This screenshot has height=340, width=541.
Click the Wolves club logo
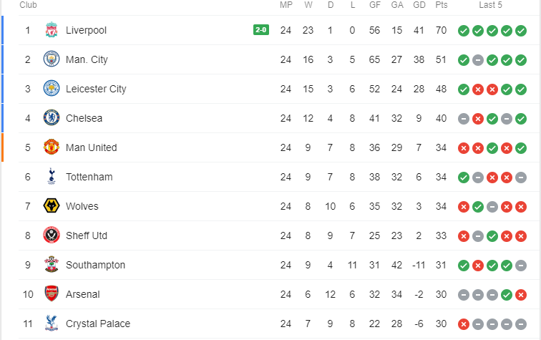point(51,206)
